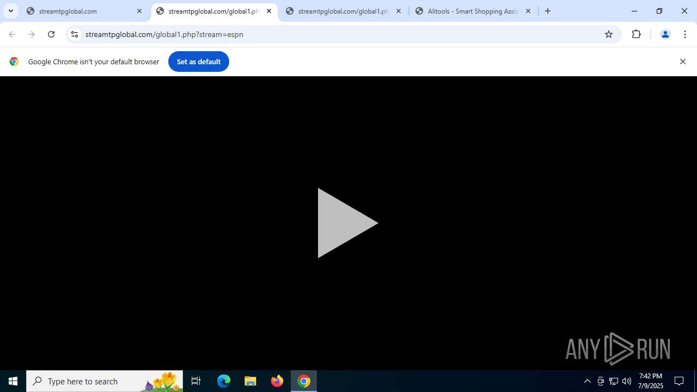Viewport: 697px width, 392px height.
Task: Close the first streamtpglobal.com tab
Action: [139, 11]
